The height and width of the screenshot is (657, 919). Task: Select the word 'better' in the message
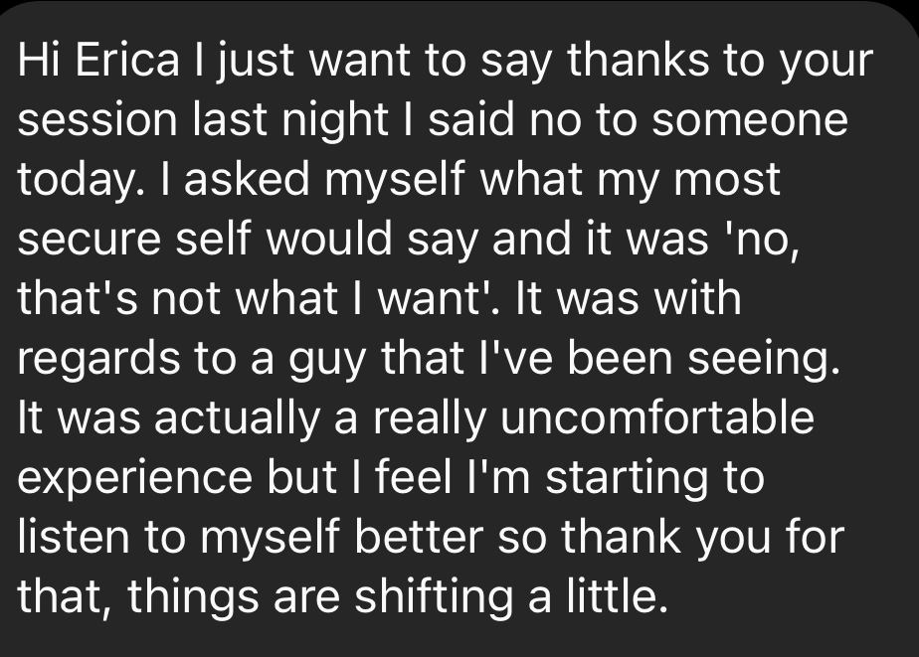[419, 538]
